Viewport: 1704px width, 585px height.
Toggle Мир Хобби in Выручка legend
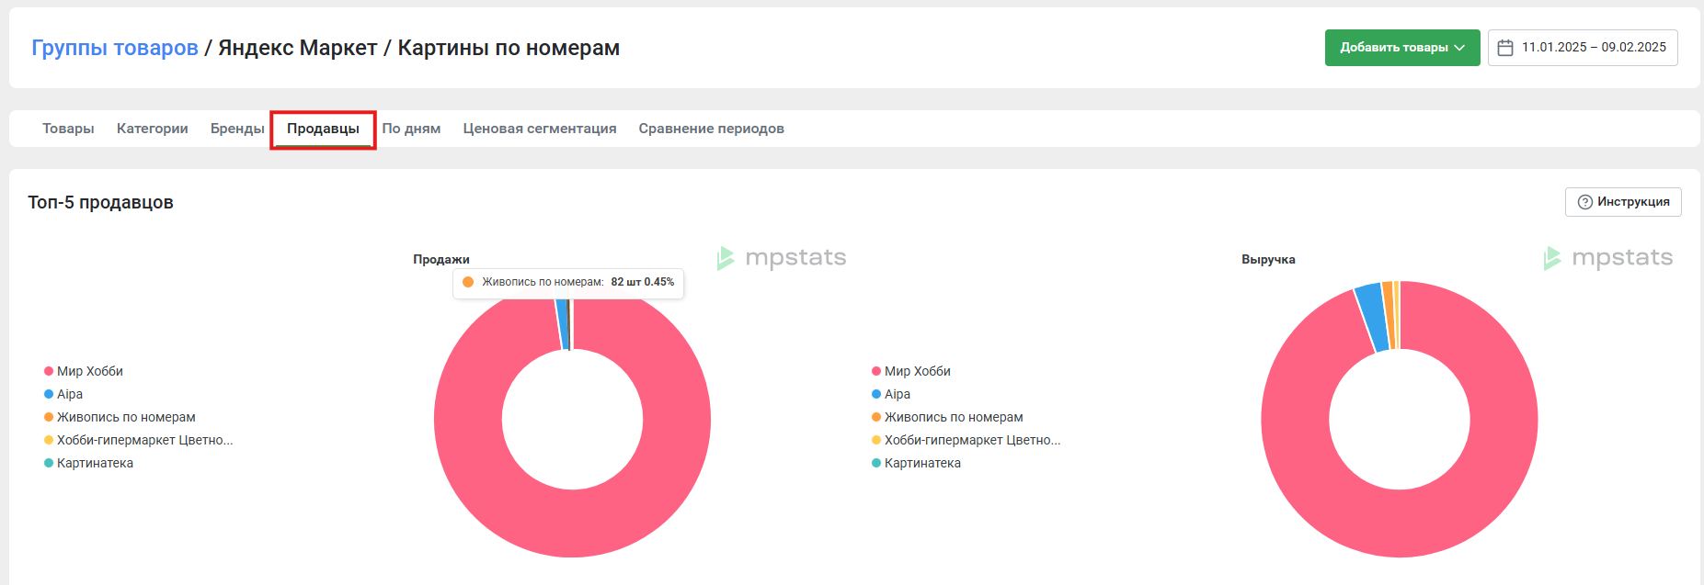coord(911,371)
